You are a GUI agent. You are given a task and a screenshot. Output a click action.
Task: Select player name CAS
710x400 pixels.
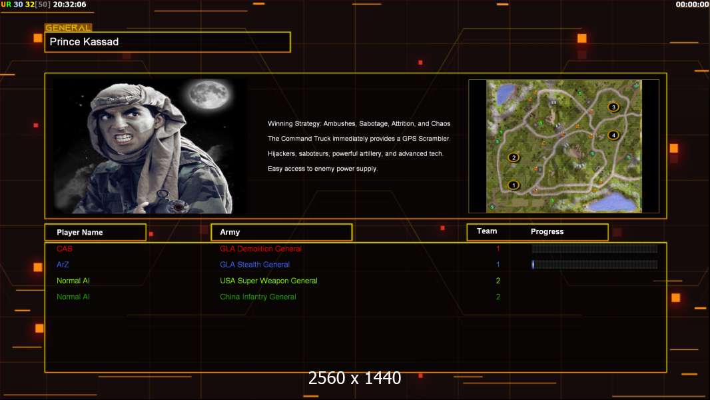coord(65,249)
